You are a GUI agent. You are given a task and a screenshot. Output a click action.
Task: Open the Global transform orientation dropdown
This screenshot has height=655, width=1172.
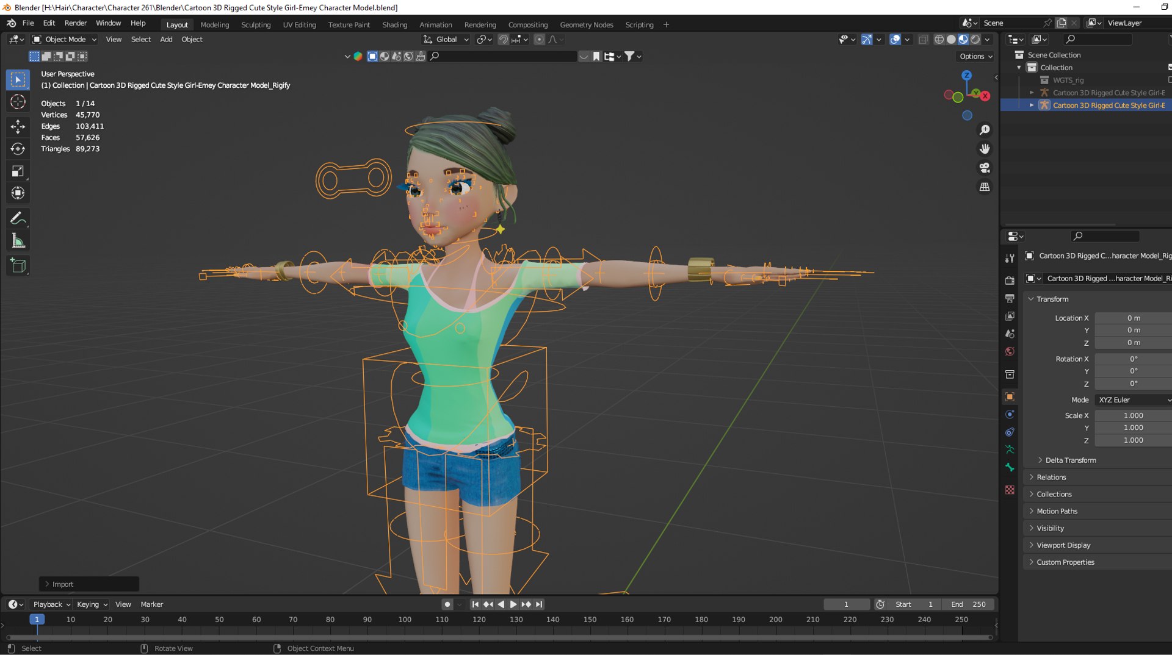pos(446,40)
